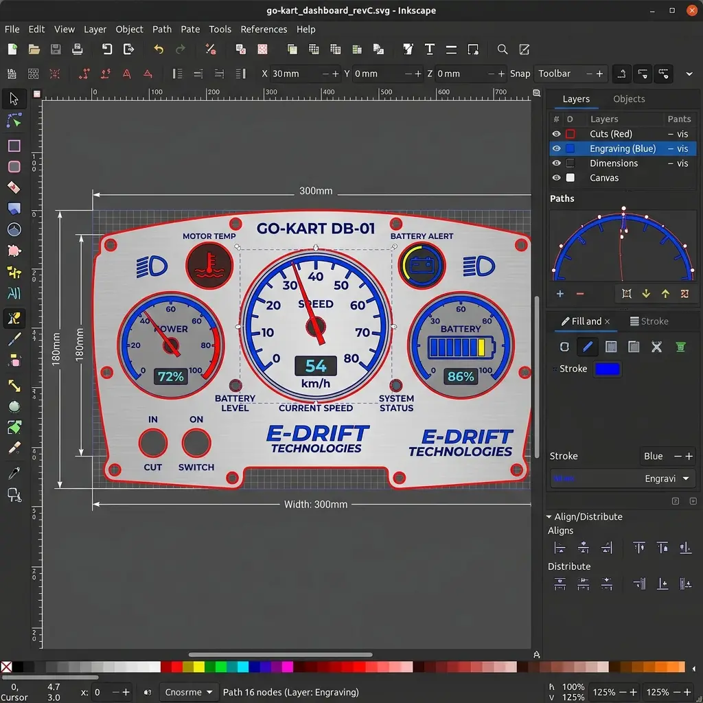Open the Cnosrme dropdown in status bar
This screenshot has width=703, height=703.
coord(189,692)
